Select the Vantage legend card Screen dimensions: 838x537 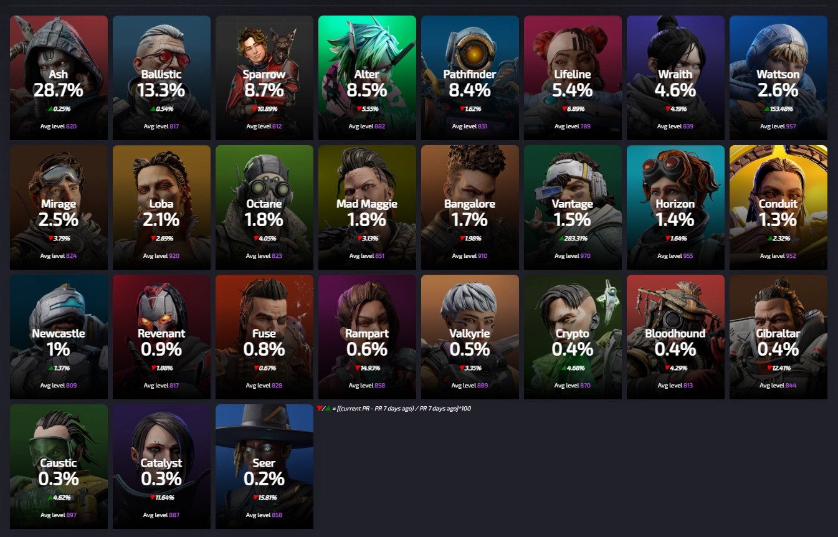click(x=573, y=207)
